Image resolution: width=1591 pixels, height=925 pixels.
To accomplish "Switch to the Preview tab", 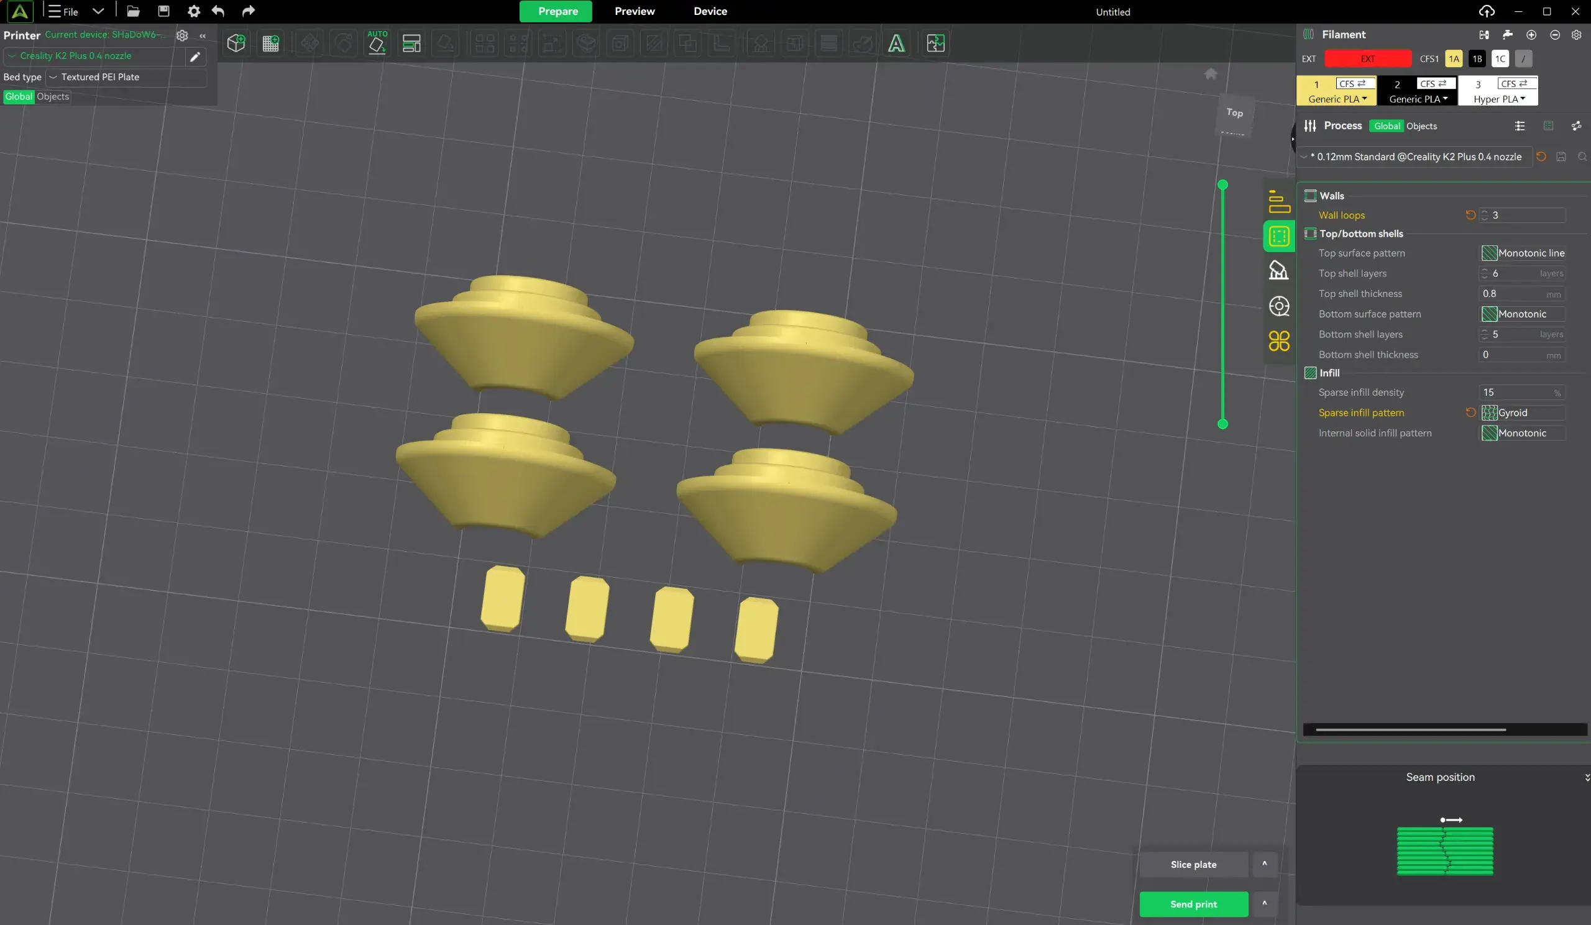I will pos(635,11).
